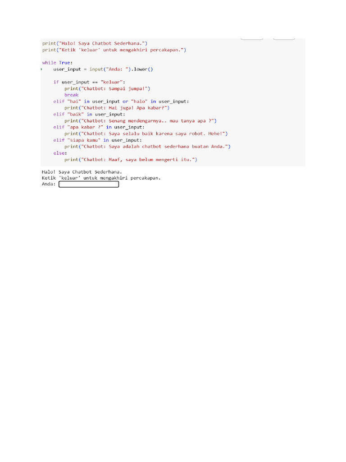Screen dimensions: 346x462
Task: Click the output line starting 'Ketik 'keluar' untuk' below the code
Action: (101, 178)
